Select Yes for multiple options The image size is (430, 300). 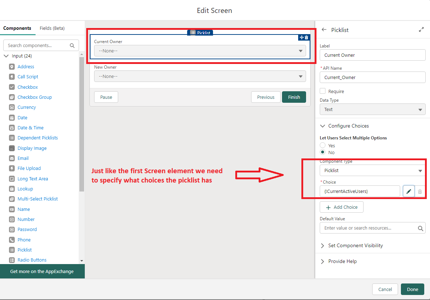point(323,146)
